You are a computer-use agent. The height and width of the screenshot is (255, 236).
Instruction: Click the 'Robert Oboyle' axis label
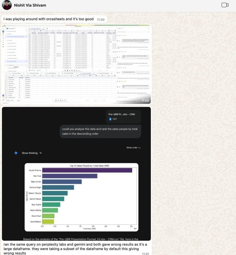pyautogui.click(x=35, y=193)
